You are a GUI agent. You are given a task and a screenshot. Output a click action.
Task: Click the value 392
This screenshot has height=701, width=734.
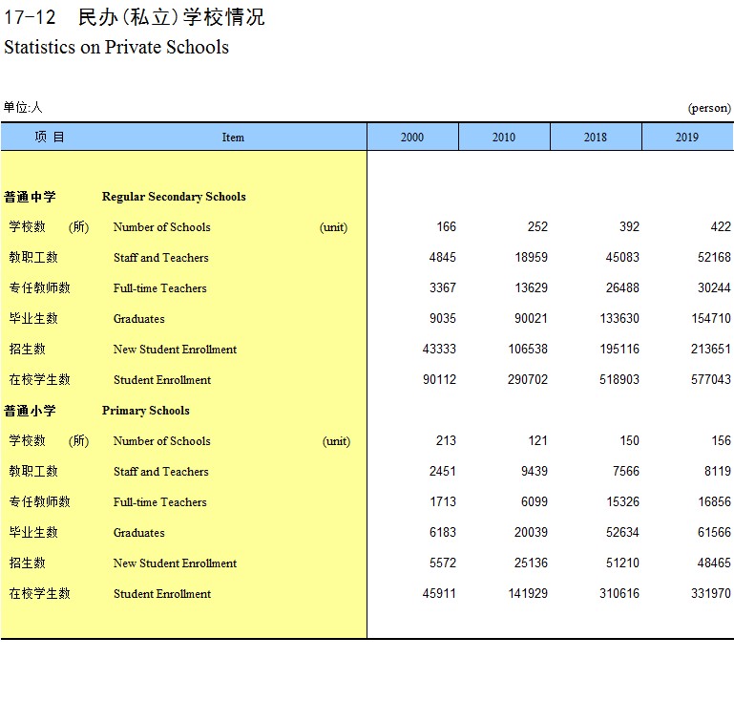tap(629, 227)
